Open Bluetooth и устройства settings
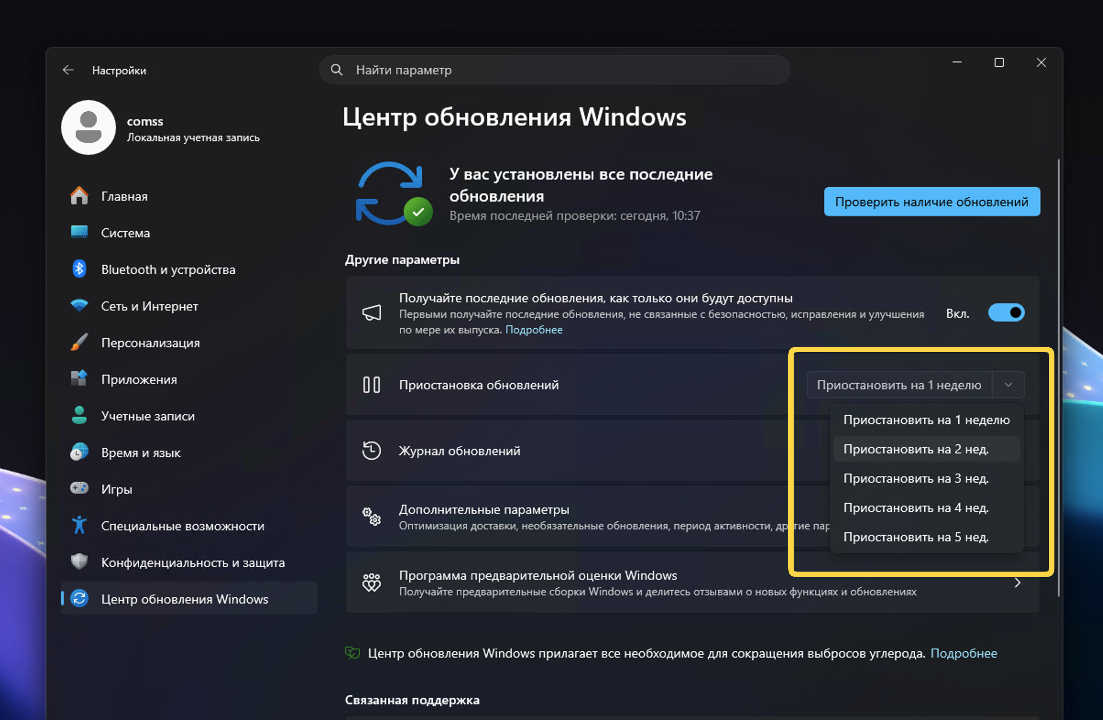1103x720 pixels. (168, 269)
